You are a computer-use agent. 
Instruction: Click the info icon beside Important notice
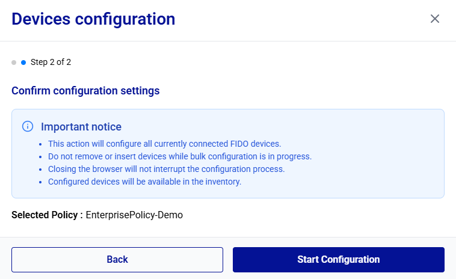(27, 126)
